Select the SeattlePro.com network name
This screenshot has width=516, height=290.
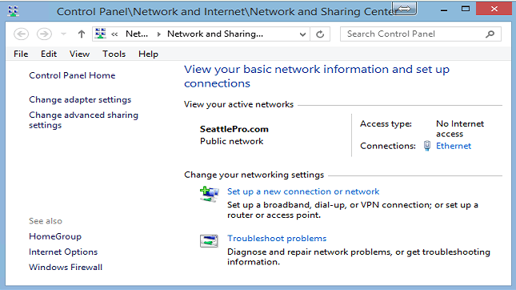tap(234, 129)
